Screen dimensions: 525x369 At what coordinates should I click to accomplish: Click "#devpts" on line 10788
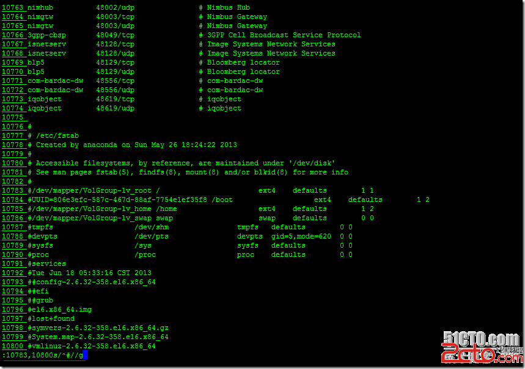tap(43, 236)
